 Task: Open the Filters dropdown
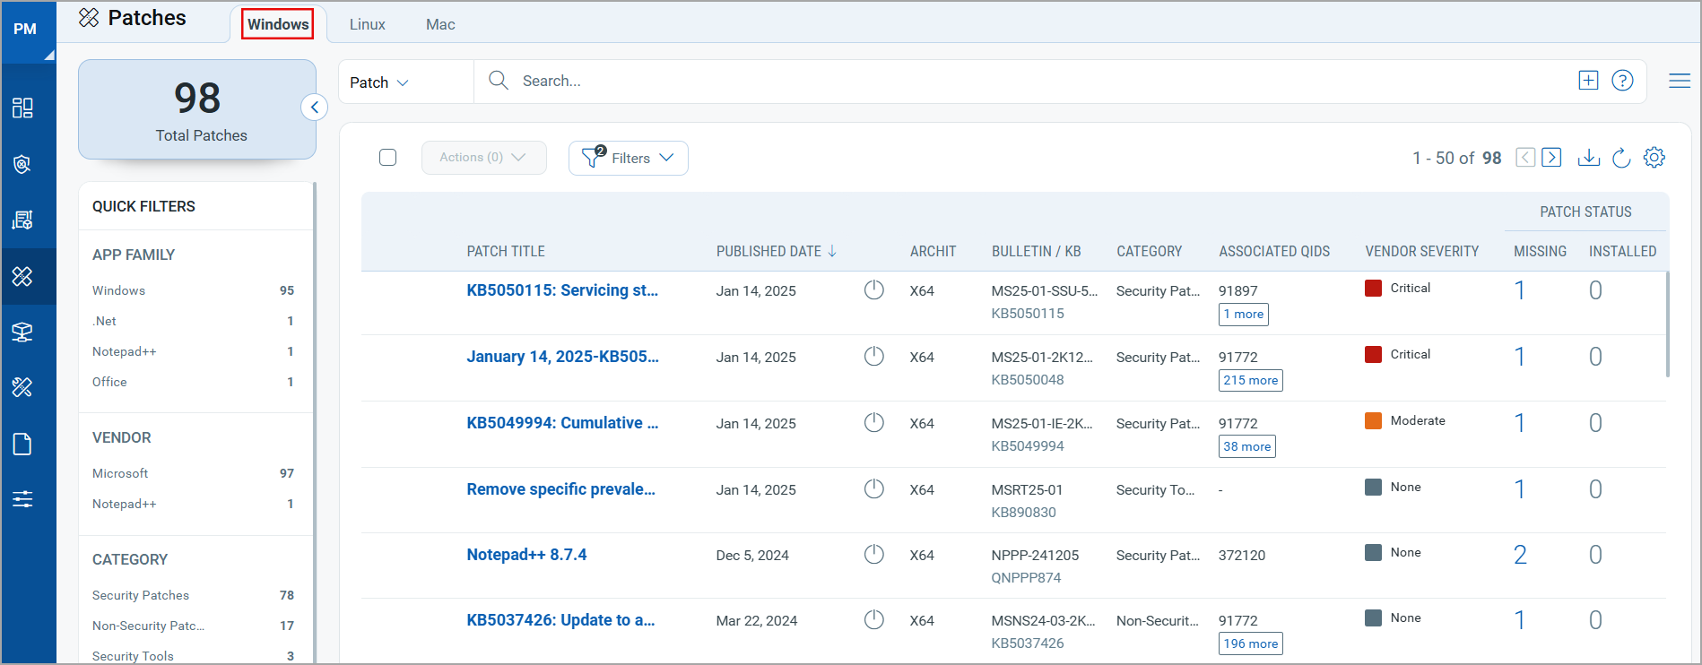[x=629, y=158]
